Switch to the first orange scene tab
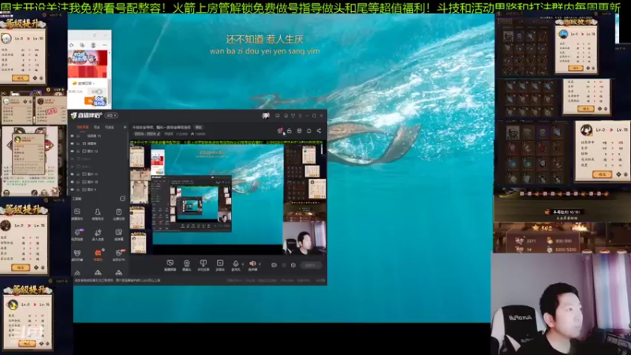 tap(82, 127)
